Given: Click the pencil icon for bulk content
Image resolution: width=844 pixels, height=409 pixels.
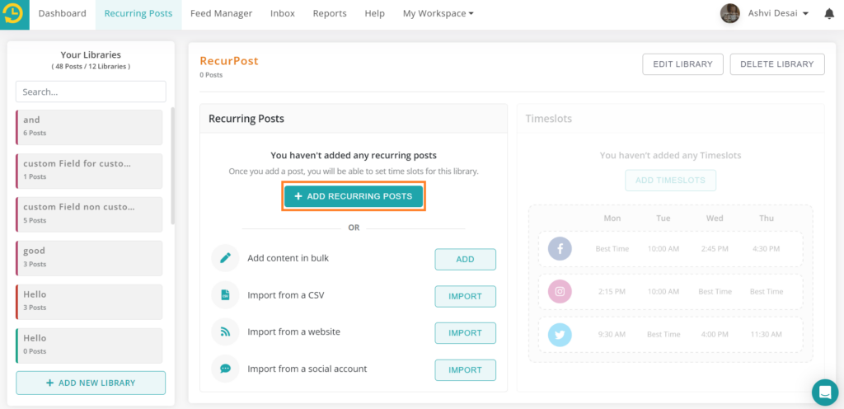Looking at the screenshot, I should (x=225, y=258).
